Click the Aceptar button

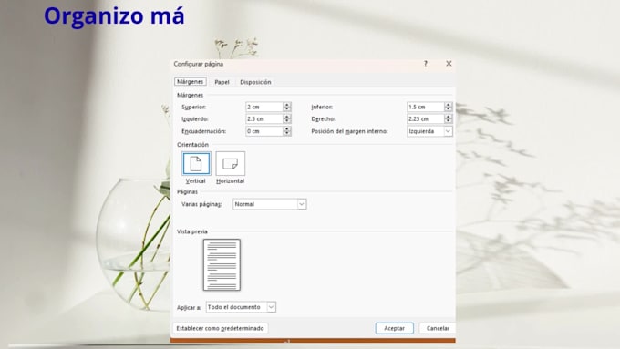click(x=394, y=328)
